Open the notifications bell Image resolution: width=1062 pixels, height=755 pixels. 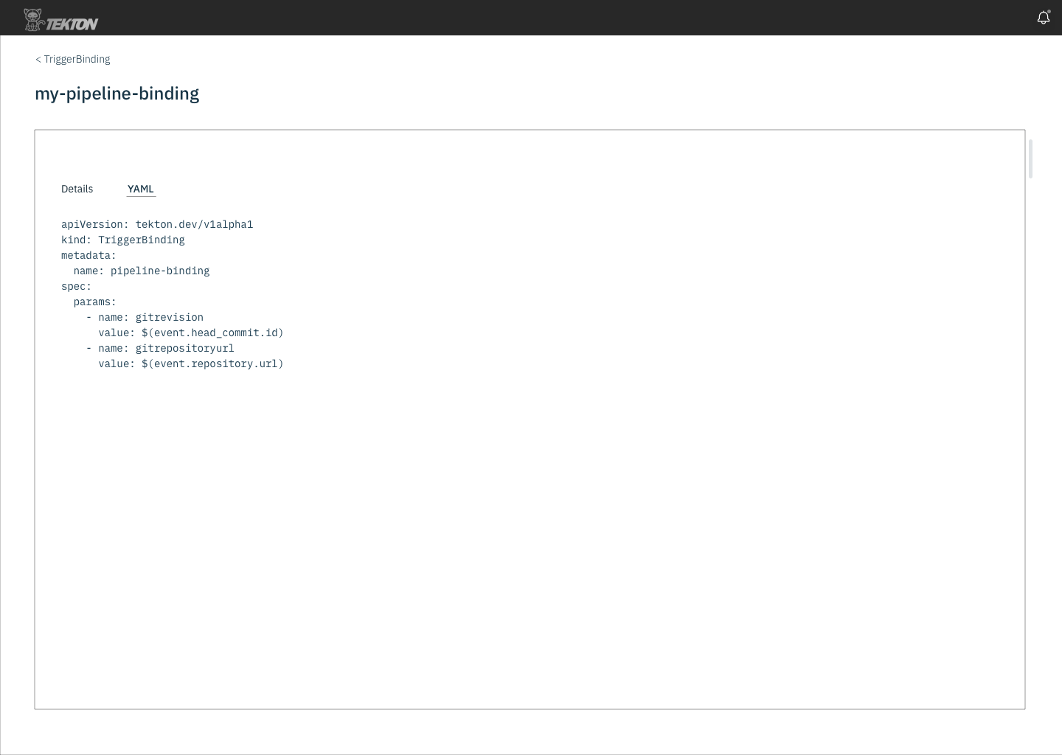click(1043, 17)
